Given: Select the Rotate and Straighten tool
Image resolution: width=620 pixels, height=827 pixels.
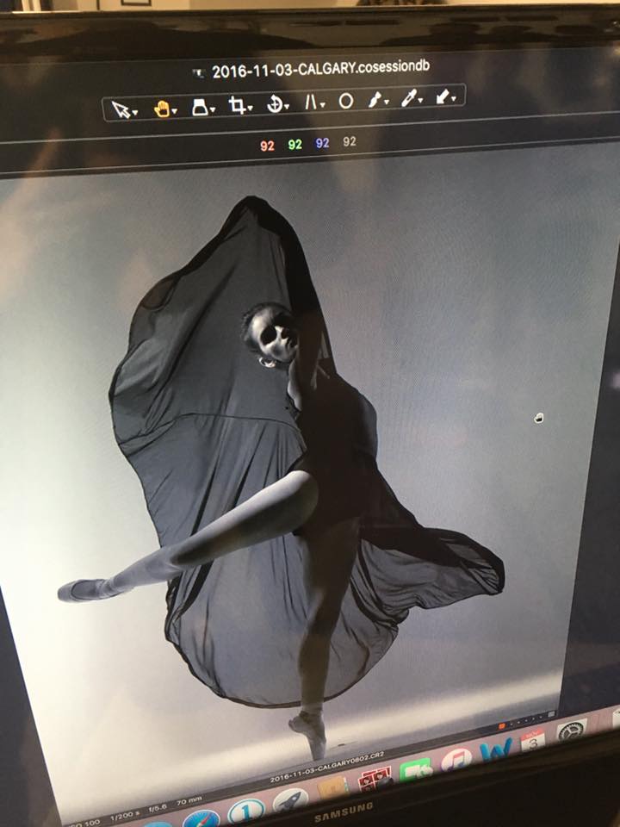Looking at the screenshot, I should [x=275, y=104].
